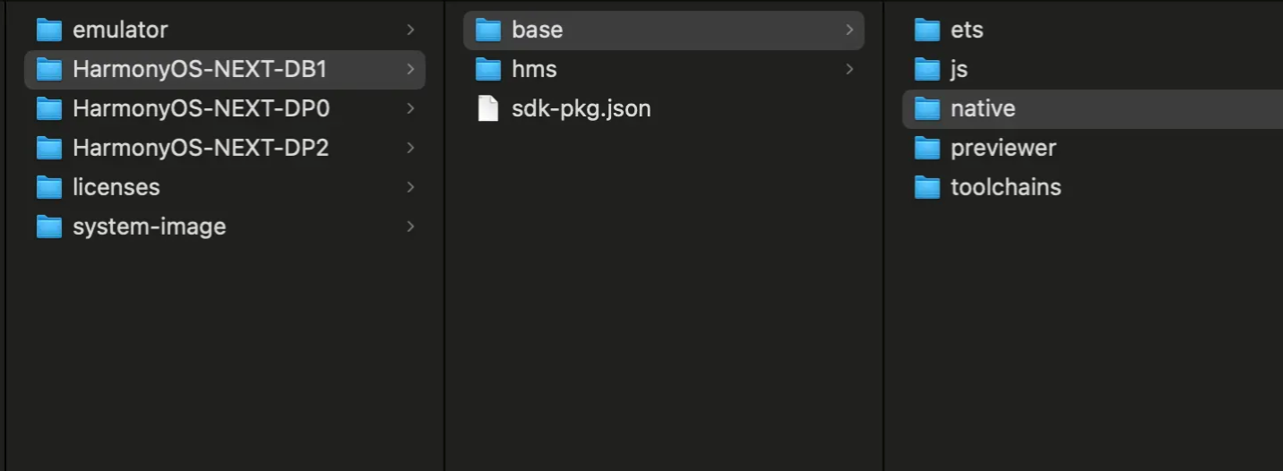Screen dimensions: 1283x471
Task: Click the system-image folder icon
Action: [49, 227]
